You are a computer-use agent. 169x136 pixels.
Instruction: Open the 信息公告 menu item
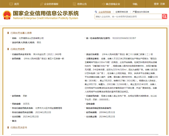pos(82,4)
